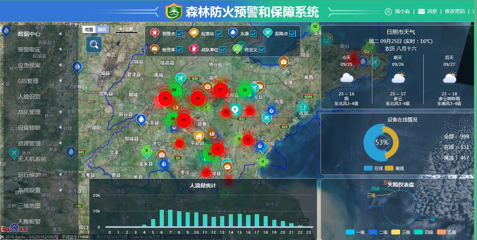Uncheck the 预警点 layer checkbox
The width and height of the screenshot is (477, 240).
179,33
